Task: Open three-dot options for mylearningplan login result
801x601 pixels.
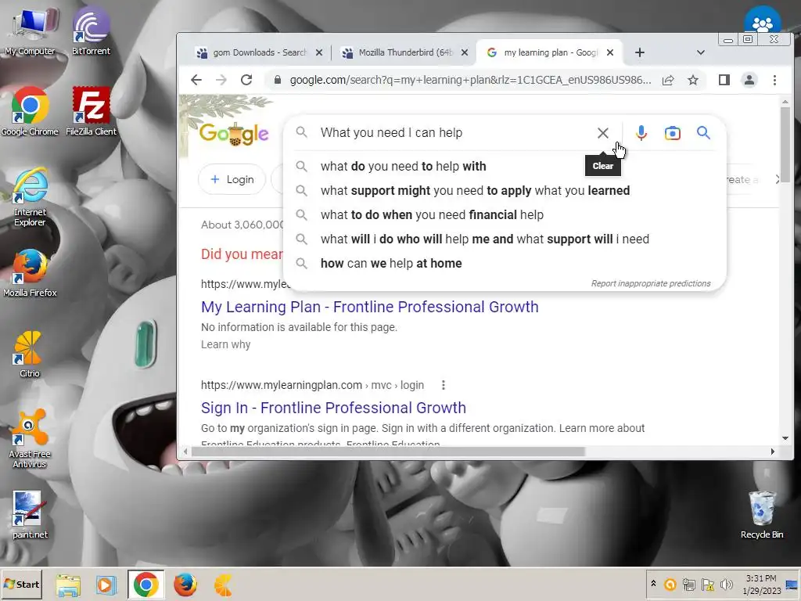Action: (443, 385)
